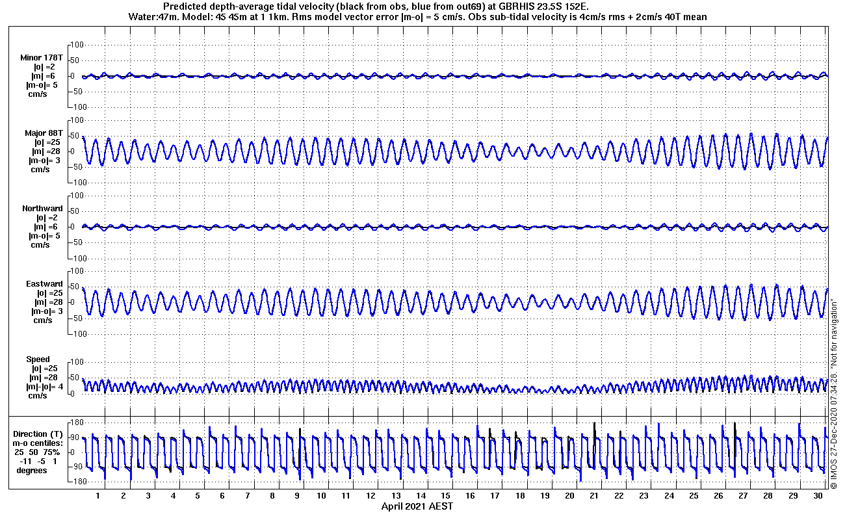The image size is (845, 520).
Task: Click the '100' tick of the Northward panel
Action: tap(78, 196)
